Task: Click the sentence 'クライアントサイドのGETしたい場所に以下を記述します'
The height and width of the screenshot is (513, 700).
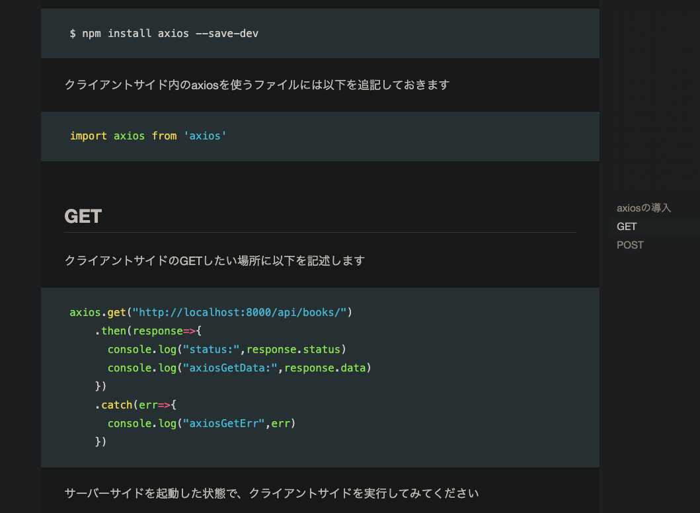Action: point(214,260)
